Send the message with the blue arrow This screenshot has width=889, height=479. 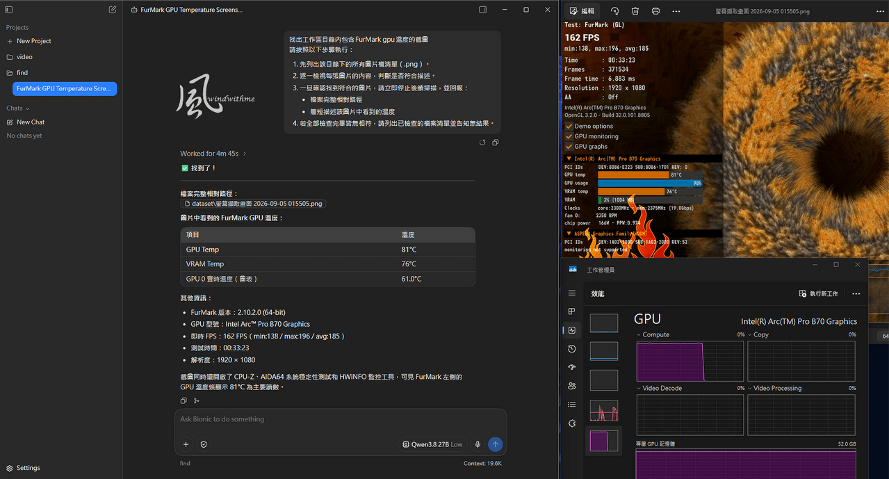(495, 444)
